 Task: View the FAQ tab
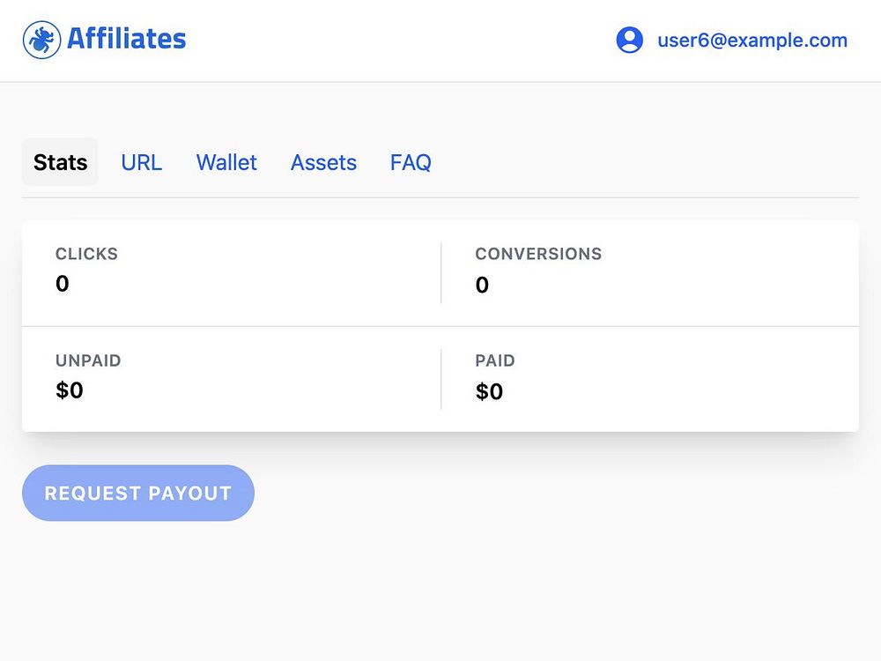[x=411, y=162]
